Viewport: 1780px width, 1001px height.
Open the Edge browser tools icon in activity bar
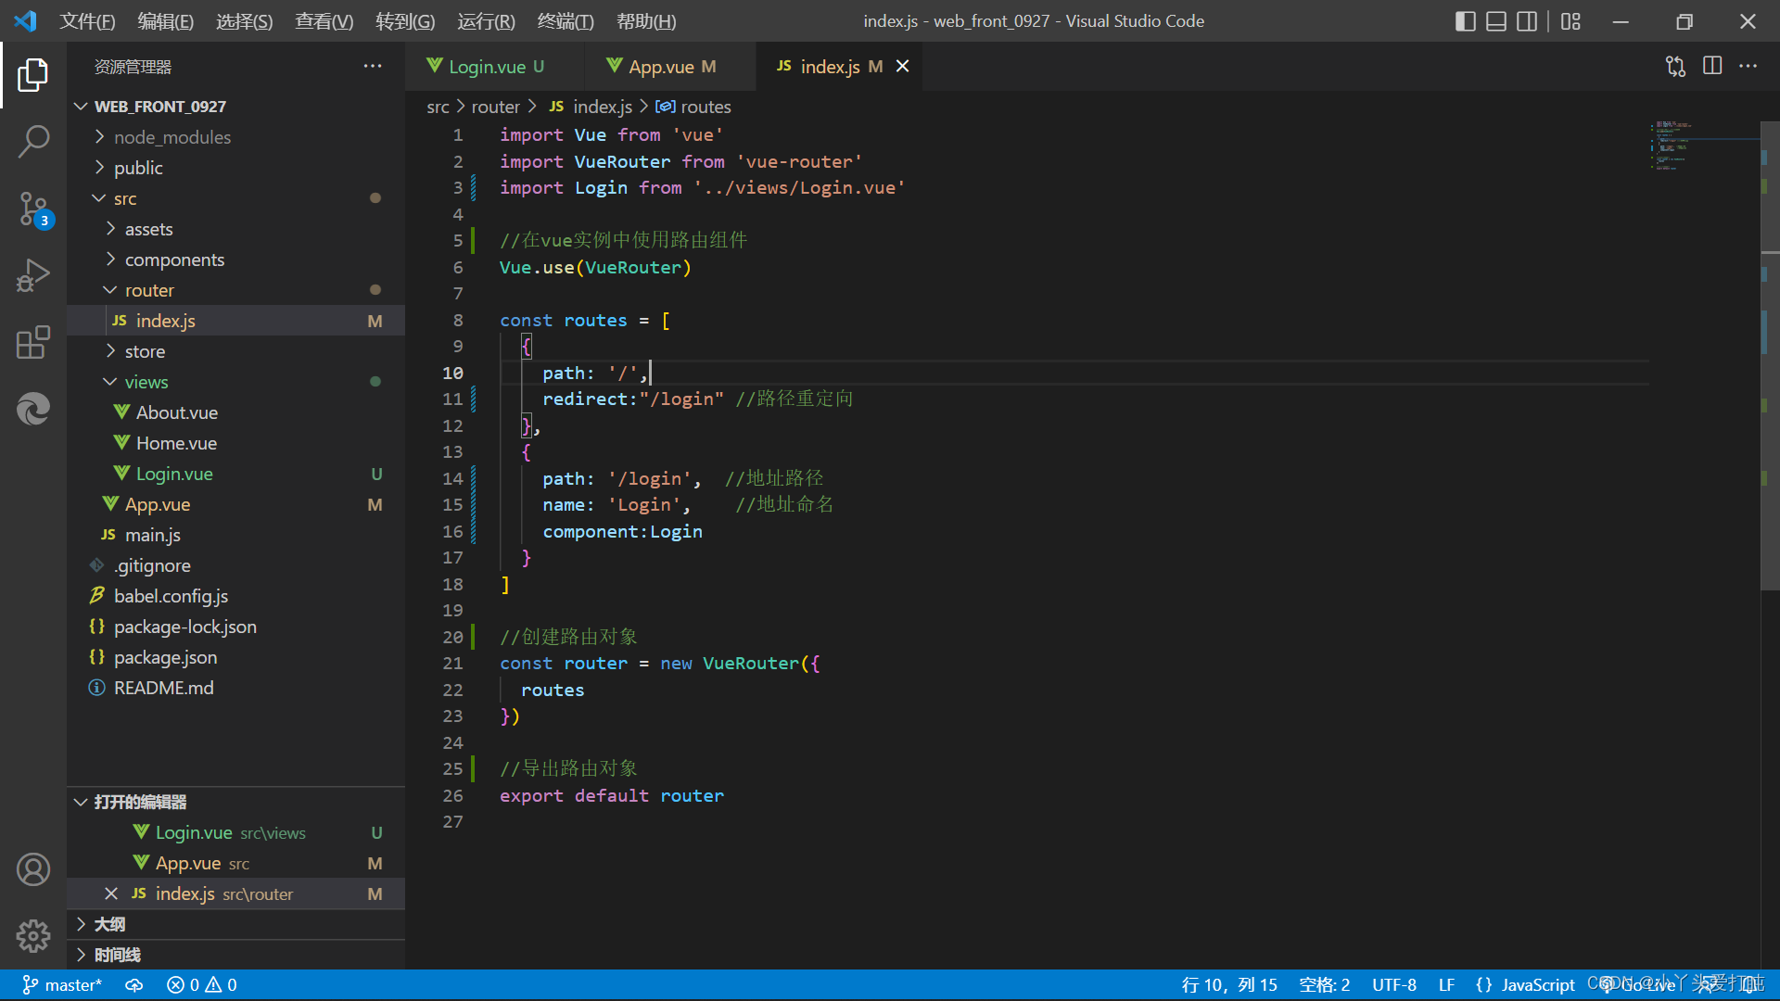coord(33,409)
